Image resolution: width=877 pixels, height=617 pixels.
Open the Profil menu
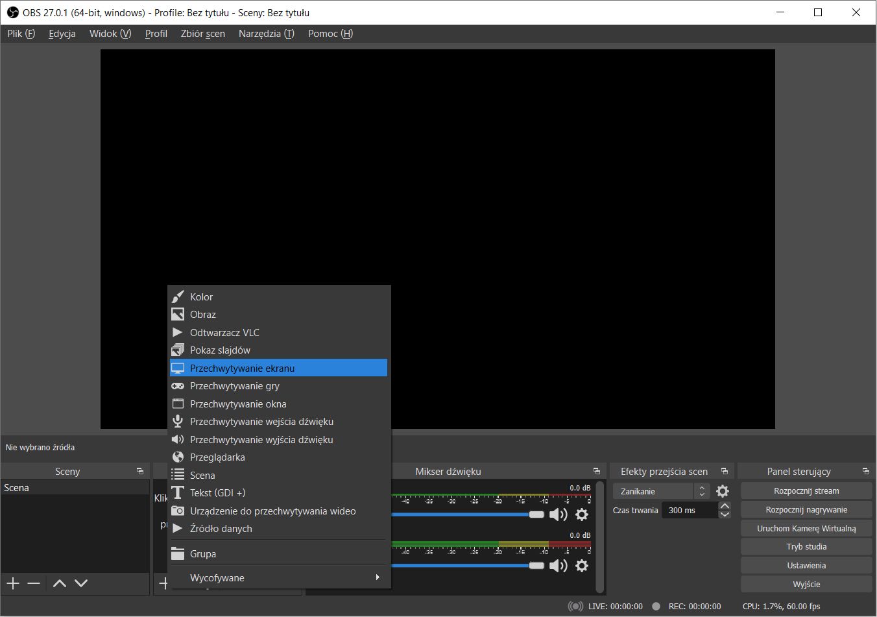tap(156, 34)
